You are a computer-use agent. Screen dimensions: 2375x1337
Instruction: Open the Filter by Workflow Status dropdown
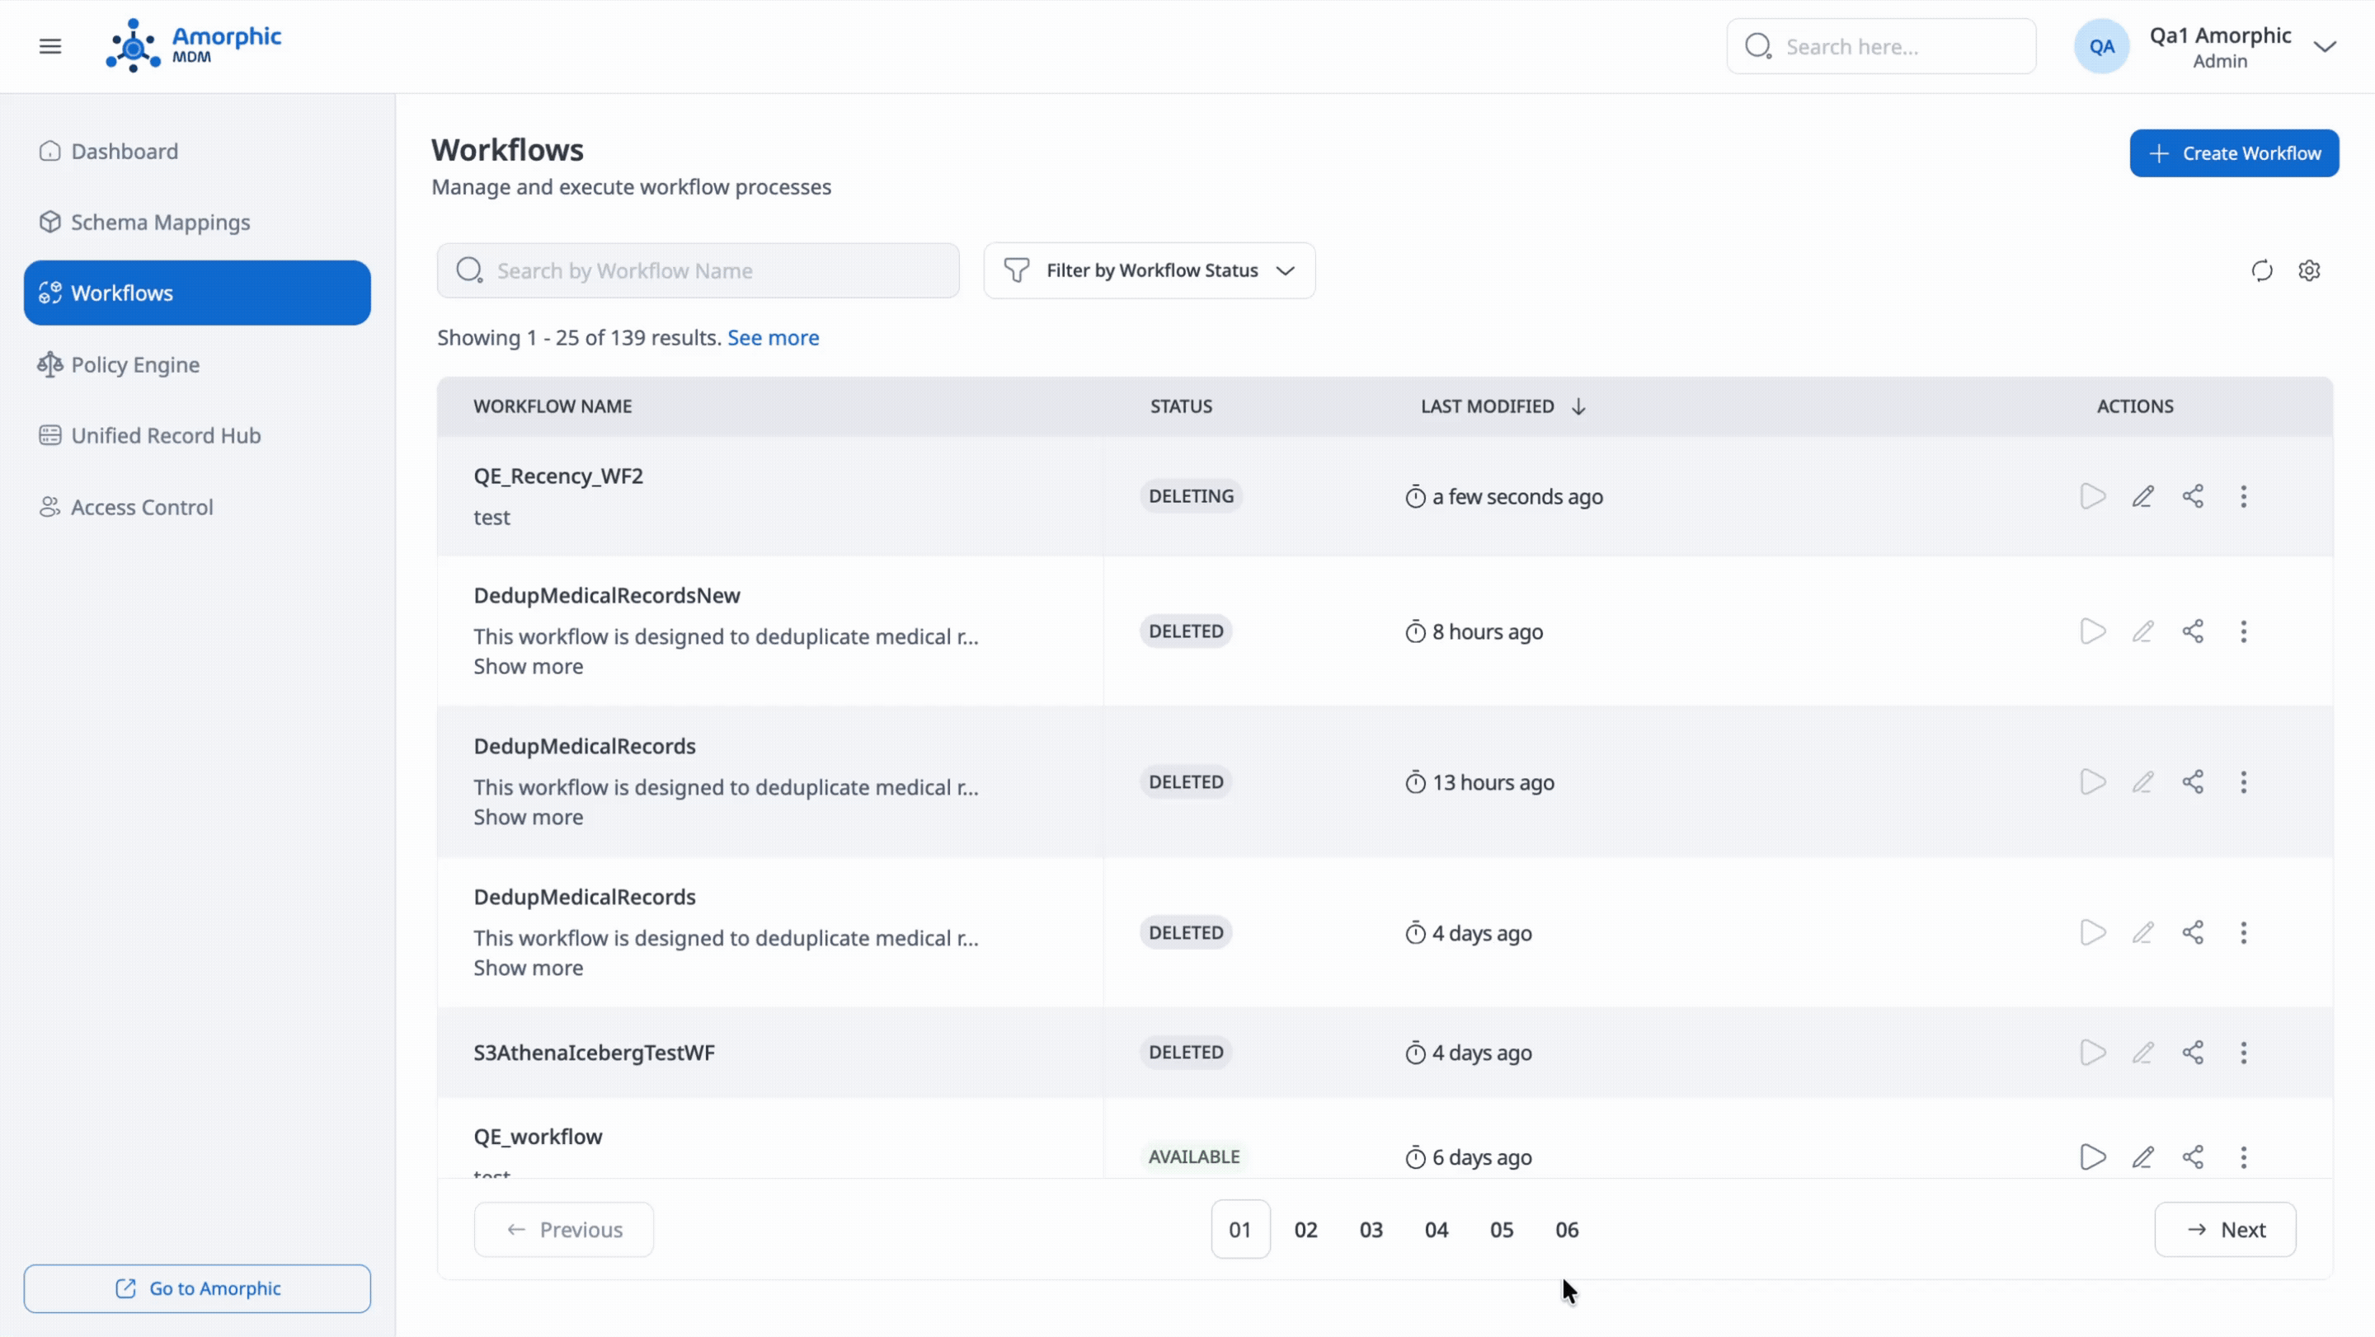pyautogui.click(x=1149, y=271)
